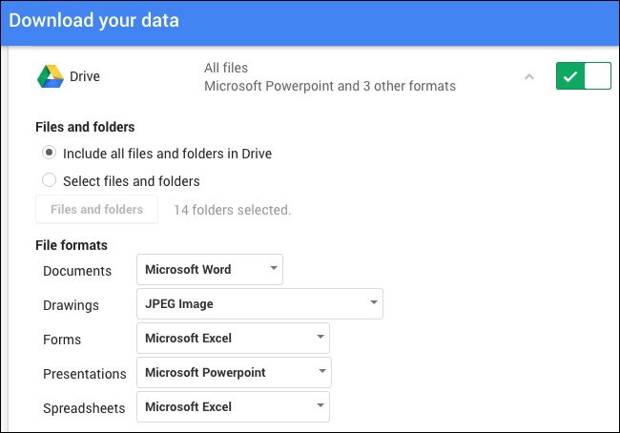Collapse the Drive section with chevron
This screenshot has height=433, width=620.
tap(529, 76)
